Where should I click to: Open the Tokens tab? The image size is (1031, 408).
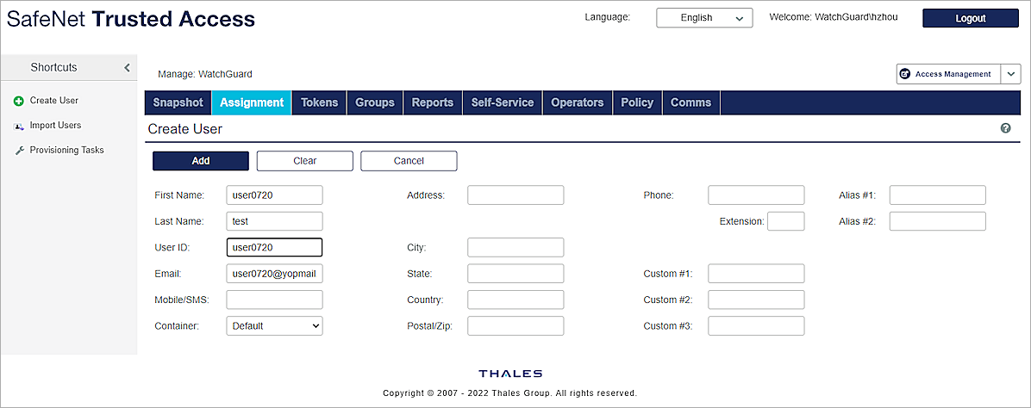click(x=319, y=102)
